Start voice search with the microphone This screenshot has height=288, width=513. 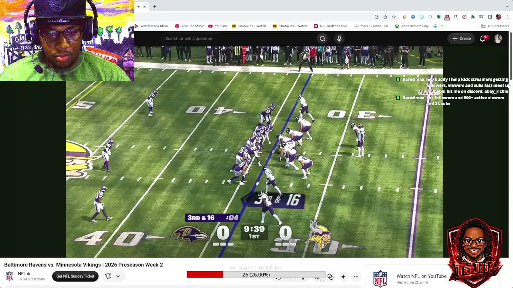tap(339, 38)
